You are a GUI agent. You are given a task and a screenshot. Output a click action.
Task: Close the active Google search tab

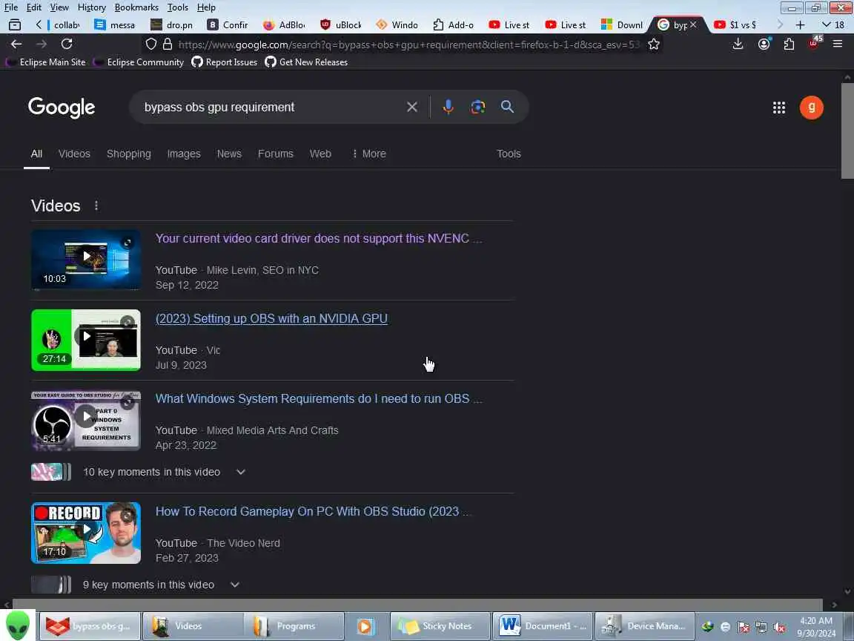click(x=693, y=24)
